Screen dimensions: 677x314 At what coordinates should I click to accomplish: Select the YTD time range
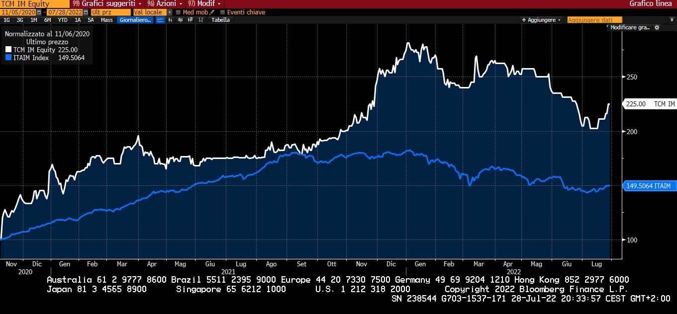pos(63,20)
